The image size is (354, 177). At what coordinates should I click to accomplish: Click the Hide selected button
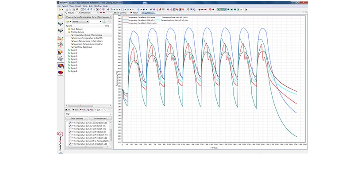tap(100, 119)
